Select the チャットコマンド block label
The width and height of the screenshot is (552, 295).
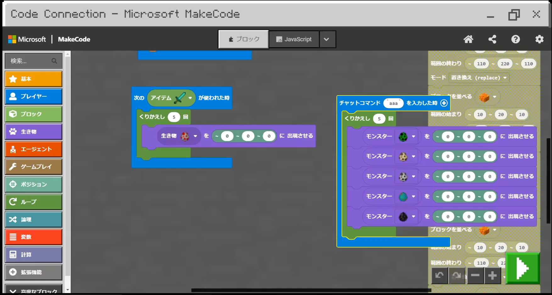[x=360, y=103]
